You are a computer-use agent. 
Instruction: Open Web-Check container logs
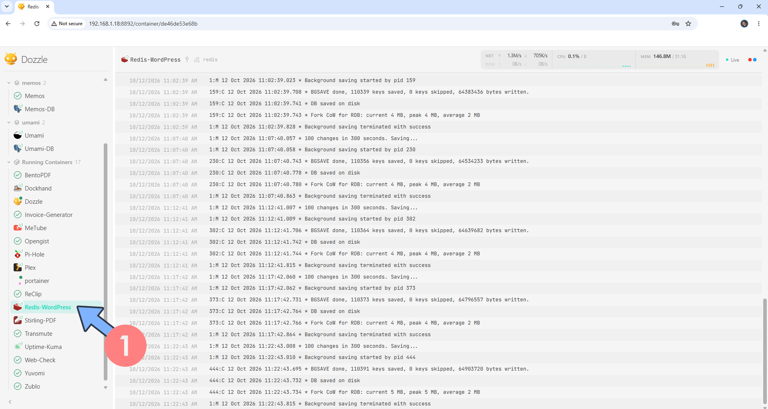coord(40,360)
